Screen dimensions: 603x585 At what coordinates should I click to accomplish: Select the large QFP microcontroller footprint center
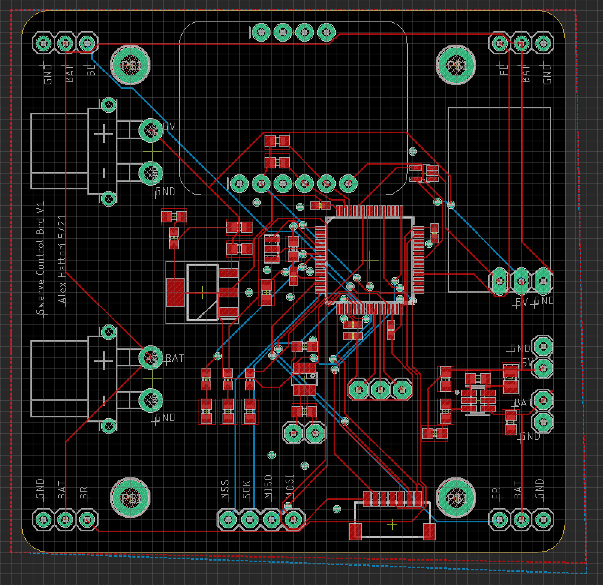[370, 259]
